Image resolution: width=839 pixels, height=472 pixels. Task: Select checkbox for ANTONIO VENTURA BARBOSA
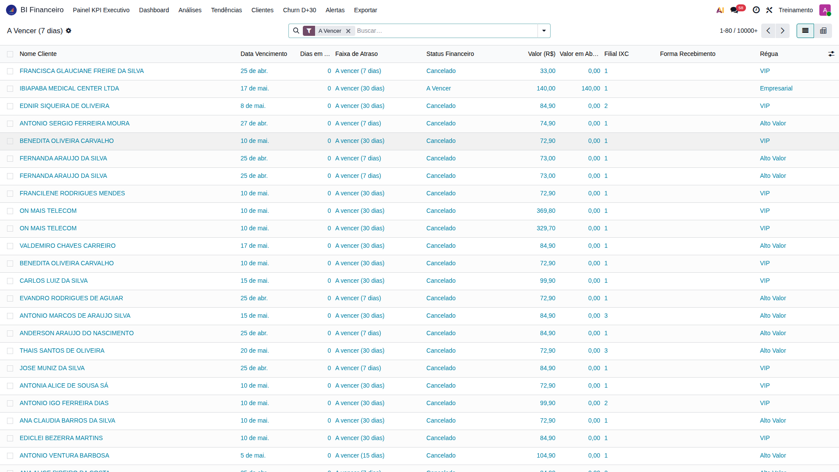click(x=10, y=456)
